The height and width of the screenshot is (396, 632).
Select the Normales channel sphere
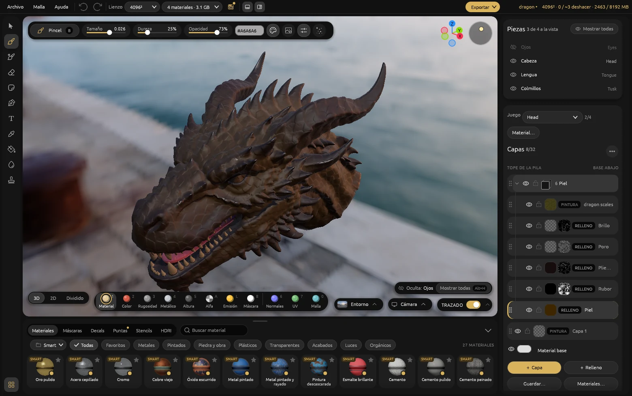pos(275,301)
